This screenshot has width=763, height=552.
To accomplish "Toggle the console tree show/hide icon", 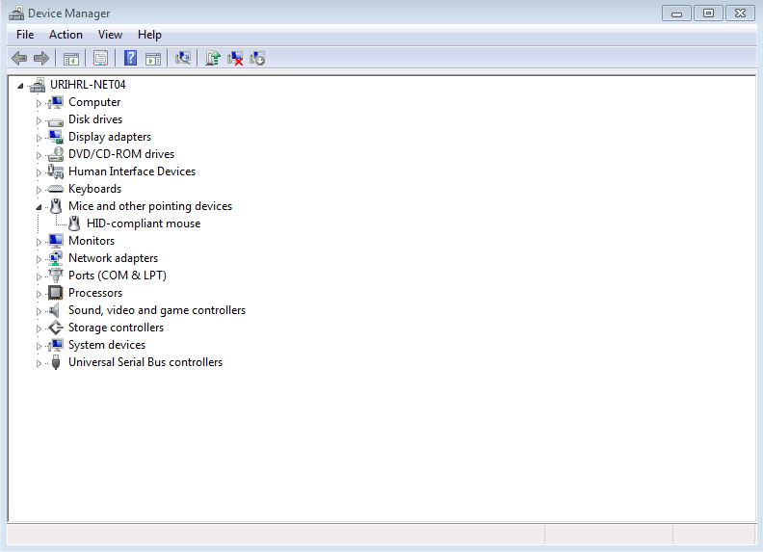I will click(x=71, y=59).
